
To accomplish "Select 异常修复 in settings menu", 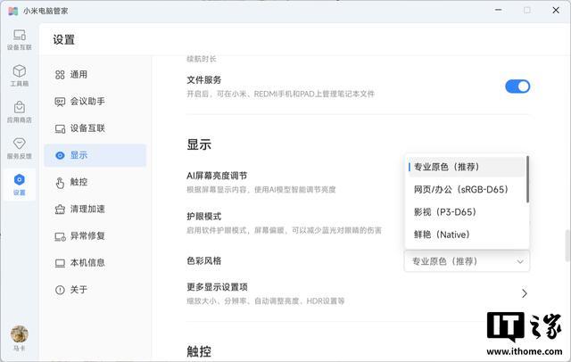I will [x=95, y=236].
